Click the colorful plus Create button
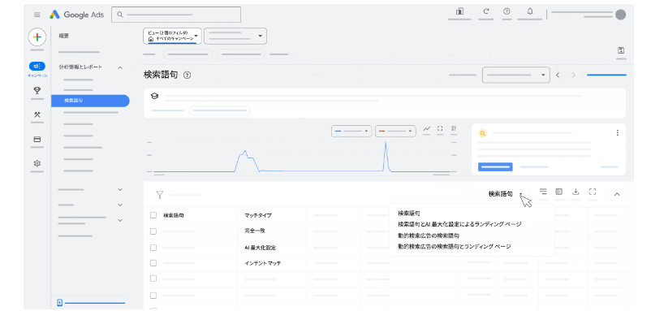This screenshot has height=311, width=664. (37, 37)
